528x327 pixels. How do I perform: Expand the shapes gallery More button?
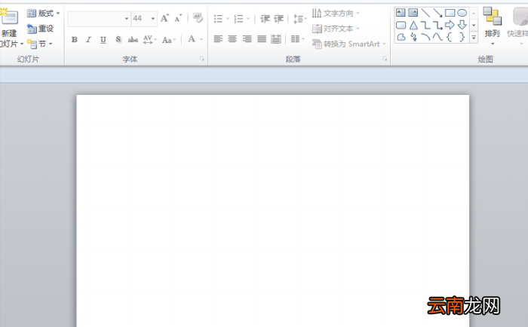474,38
